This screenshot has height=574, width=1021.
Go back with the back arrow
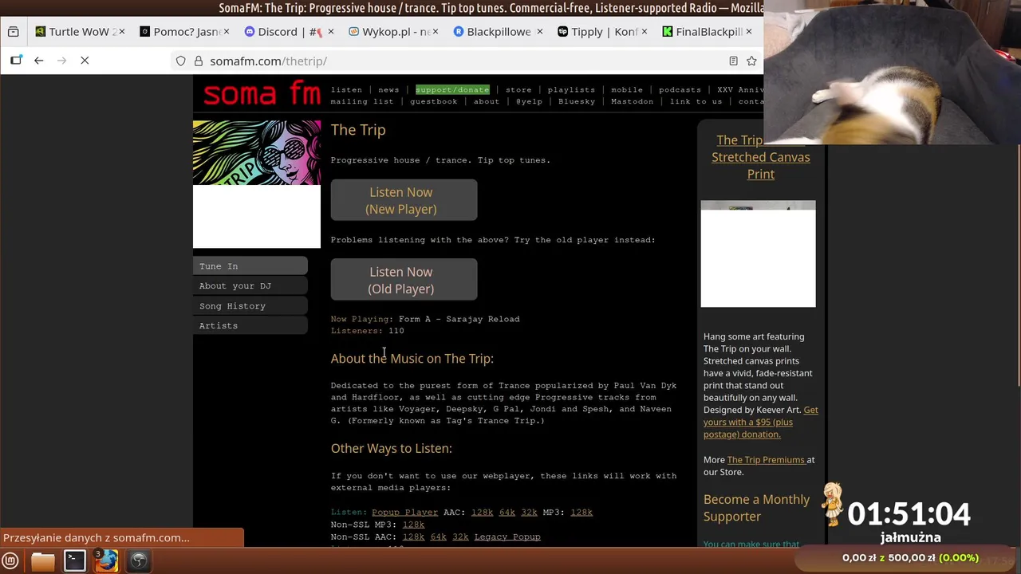[x=38, y=61]
